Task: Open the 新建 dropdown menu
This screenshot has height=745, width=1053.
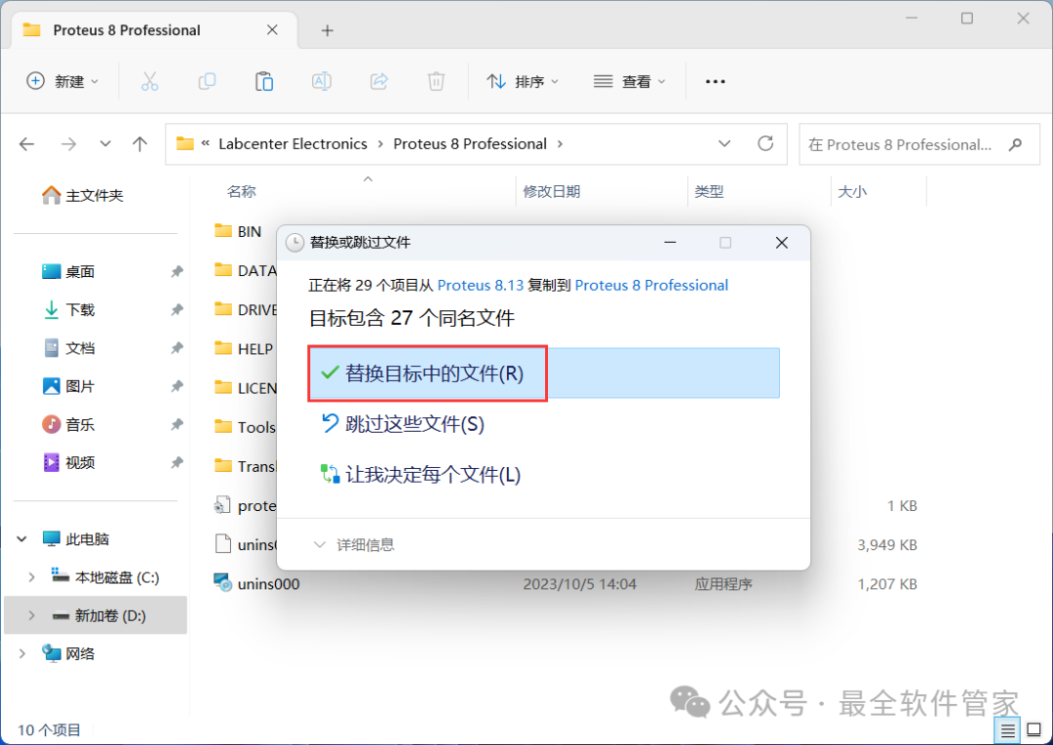Action: pos(61,81)
